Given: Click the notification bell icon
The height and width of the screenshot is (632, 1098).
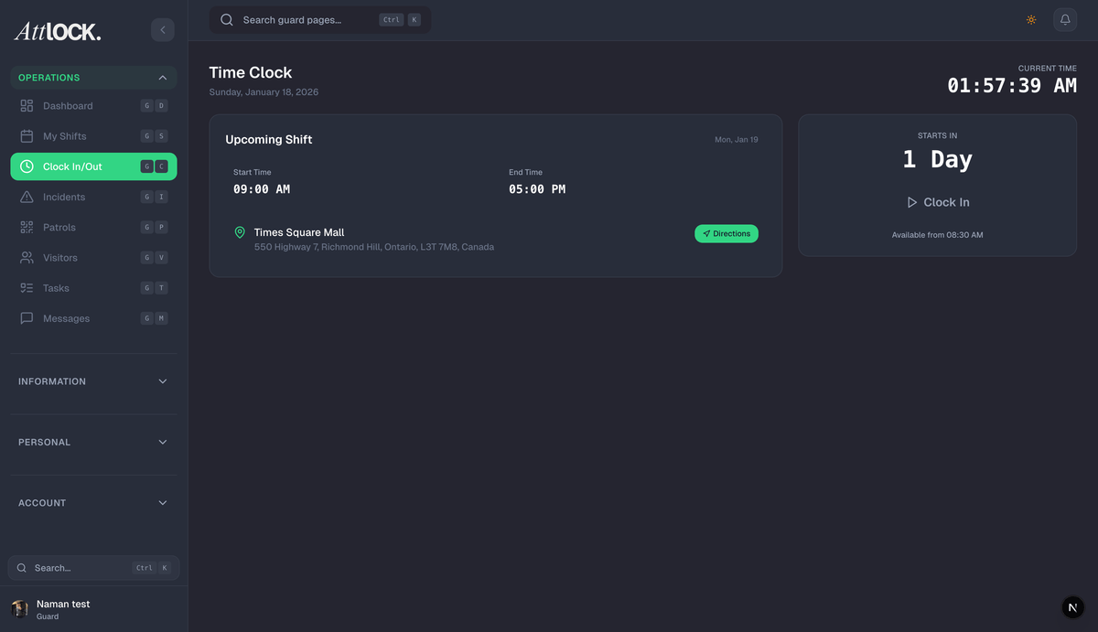Looking at the screenshot, I should (1065, 20).
